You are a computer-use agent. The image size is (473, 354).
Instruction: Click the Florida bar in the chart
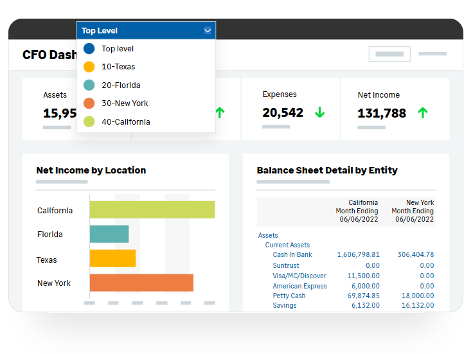(109, 234)
